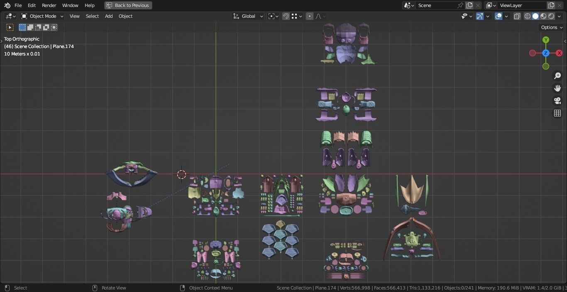Image resolution: width=567 pixels, height=292 pixels.
Task: Open proportional editing falloff selector
Action: coord(320,16)
